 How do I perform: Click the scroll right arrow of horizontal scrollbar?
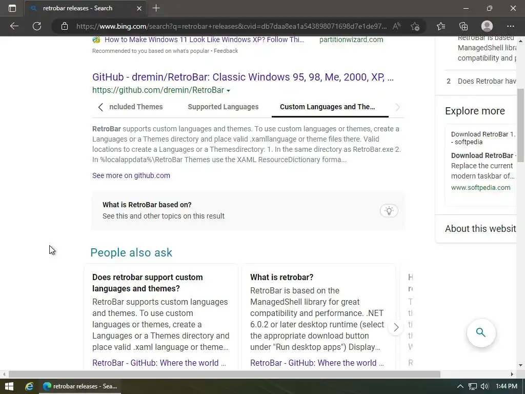click(x=512, y=374)
